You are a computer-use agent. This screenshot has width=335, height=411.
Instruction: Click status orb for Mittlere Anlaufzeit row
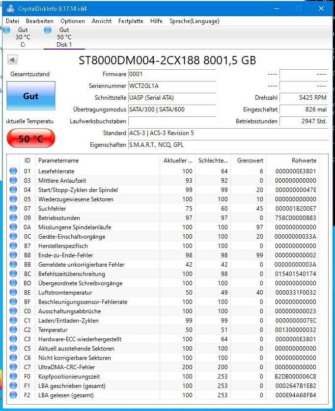13,180
